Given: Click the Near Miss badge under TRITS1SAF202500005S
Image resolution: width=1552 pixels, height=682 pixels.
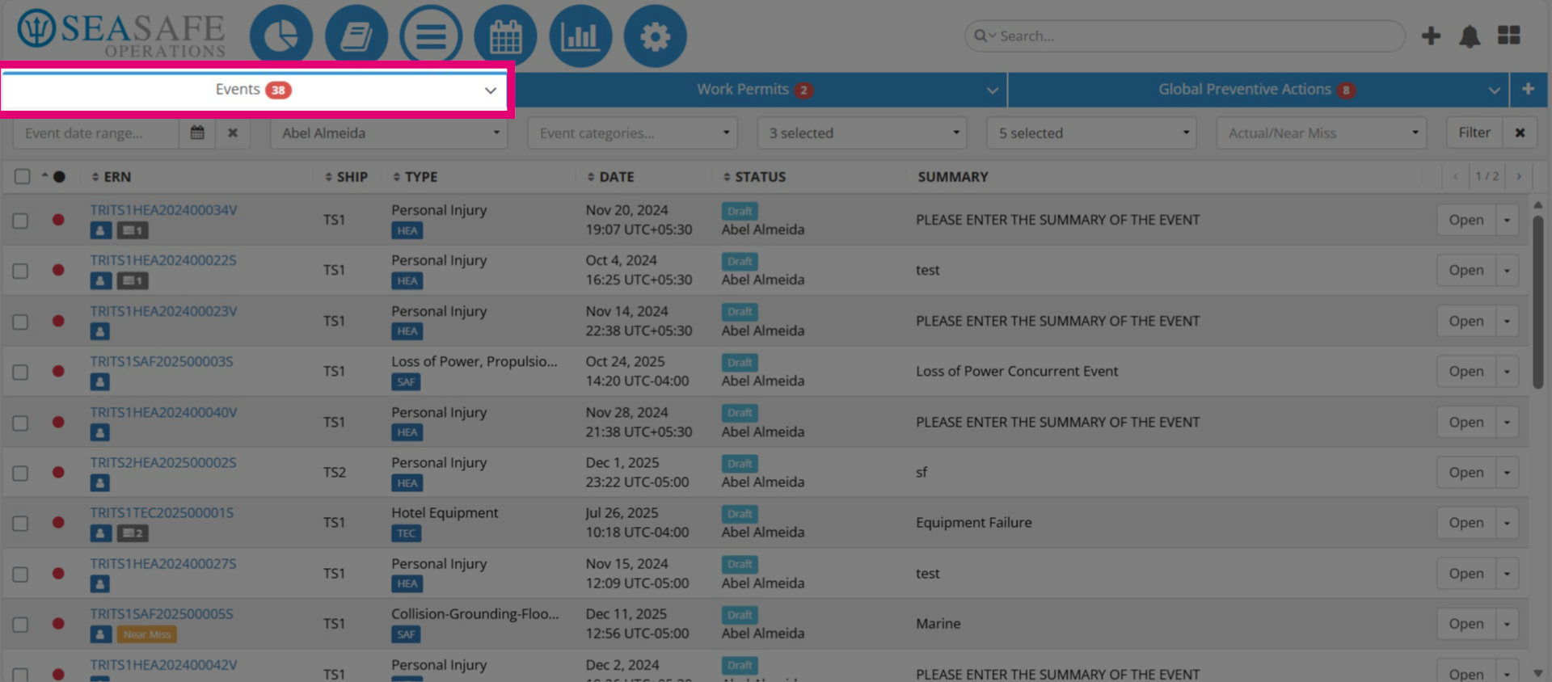Looking at the screenshot, I should click(x=147, y=634).
